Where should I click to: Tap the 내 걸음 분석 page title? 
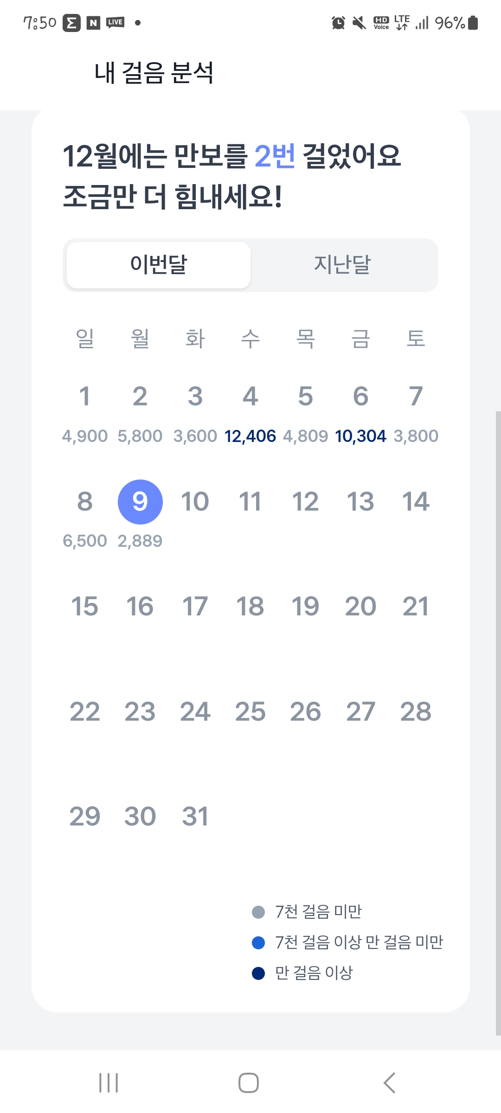pos(154,73)
